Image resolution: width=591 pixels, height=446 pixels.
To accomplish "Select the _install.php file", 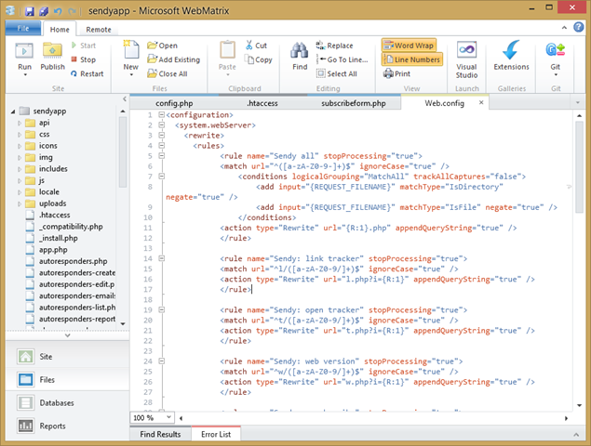I will (58, 238).
